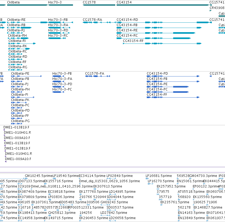Click EST label GH09243.5prime

pos(114,202)
